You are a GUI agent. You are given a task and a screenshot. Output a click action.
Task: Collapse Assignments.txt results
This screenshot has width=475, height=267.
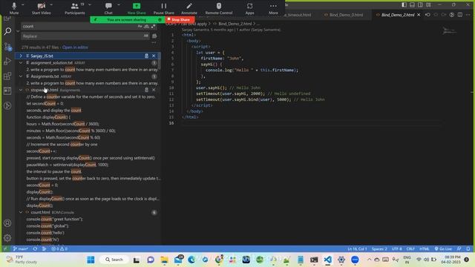(x=21, y=76)
